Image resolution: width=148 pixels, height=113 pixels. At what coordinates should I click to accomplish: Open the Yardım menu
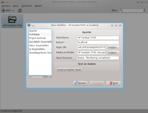[38, 6]
